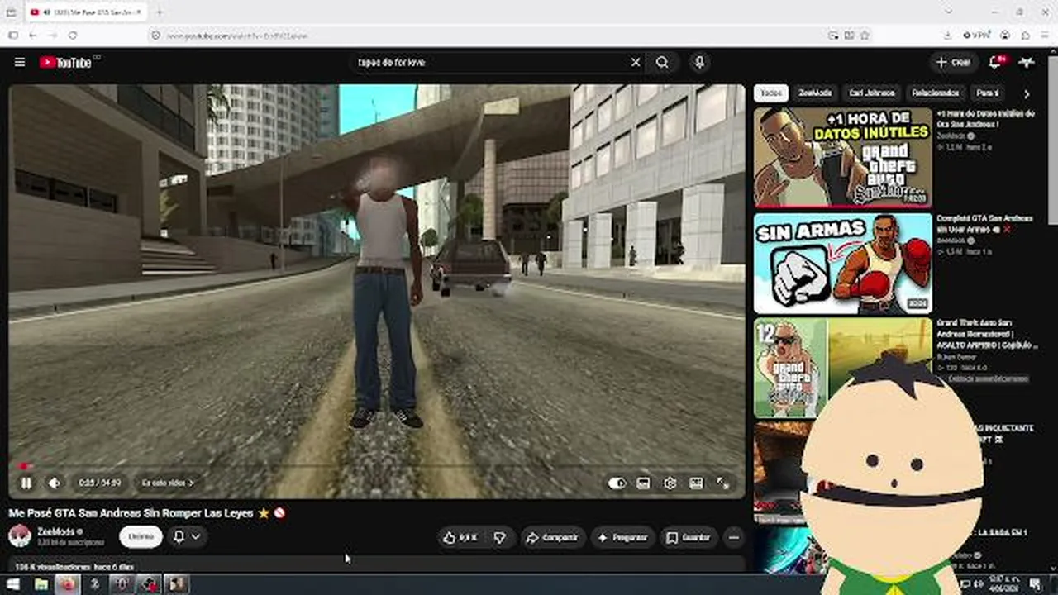Click the browser back arrow
Viewport: 1058px width, 595px height.
(x=33, y=36)
